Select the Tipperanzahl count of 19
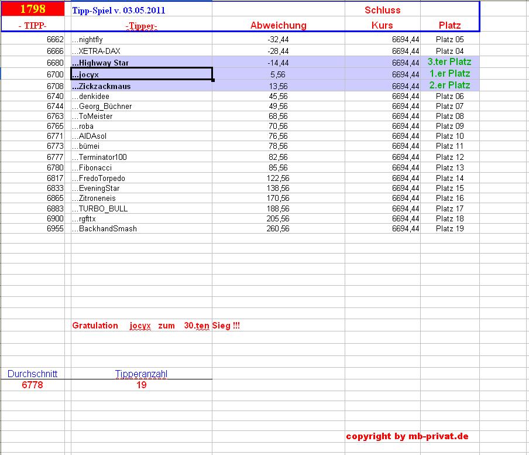Image resolution: width=529 pixels, height=455 pixels. click(142, 385)
